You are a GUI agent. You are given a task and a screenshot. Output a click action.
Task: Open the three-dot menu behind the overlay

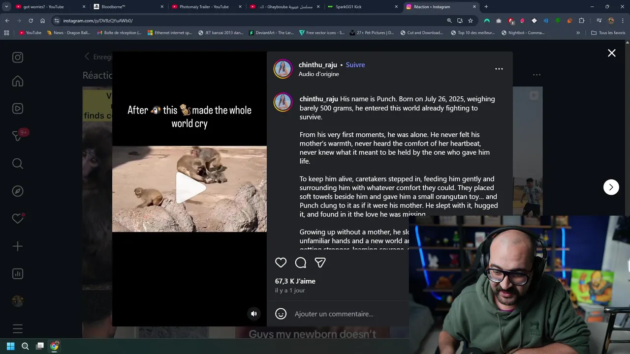[x=536, y=75]
